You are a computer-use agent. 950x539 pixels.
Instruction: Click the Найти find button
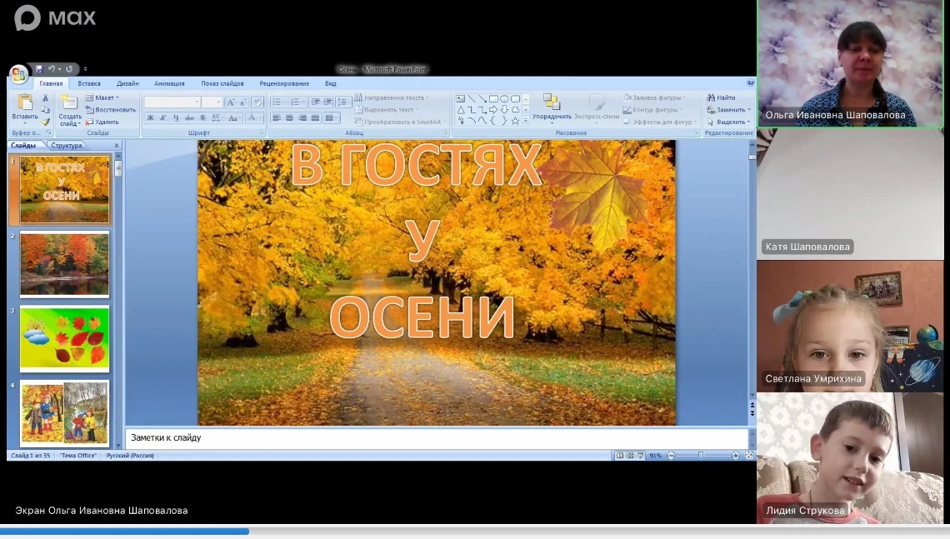(x=721, y=97)
